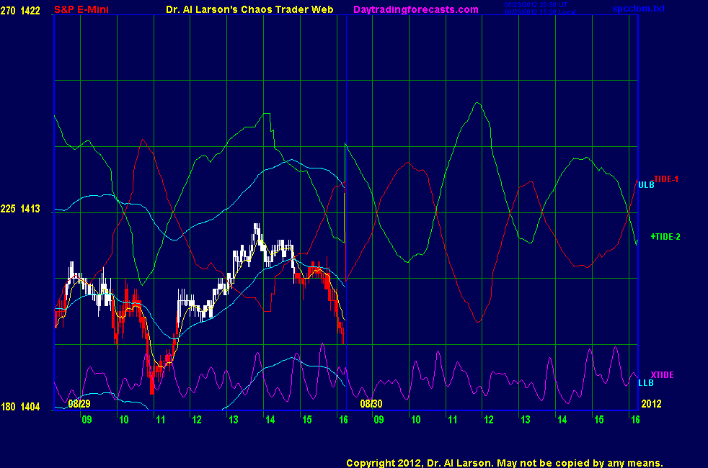Click the magenta XTIDE legend label
The width and height of the screenshot is (708, 468).
[662, 374]
